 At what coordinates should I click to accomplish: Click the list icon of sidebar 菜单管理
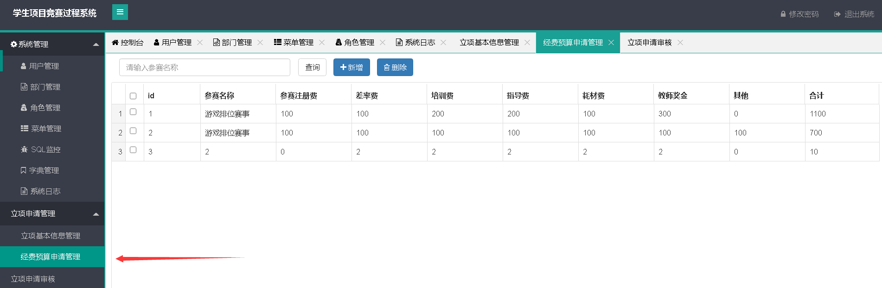coord(25,128)
